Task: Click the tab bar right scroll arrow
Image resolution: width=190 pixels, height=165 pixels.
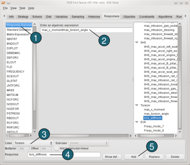Action: pyautogui.click(x=185, y=16)
